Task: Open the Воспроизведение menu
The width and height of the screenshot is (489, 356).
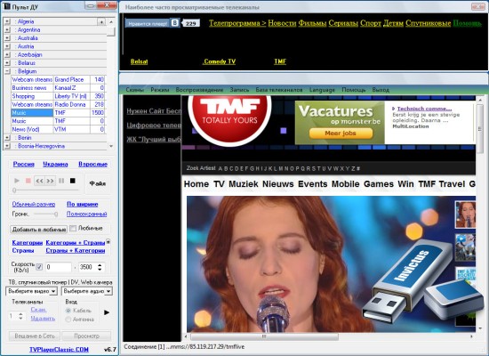Action: (199, 90)
